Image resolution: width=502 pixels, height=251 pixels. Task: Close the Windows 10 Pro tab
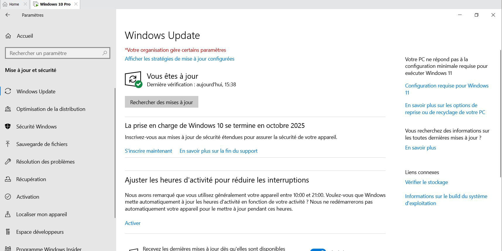pos(76,4)
